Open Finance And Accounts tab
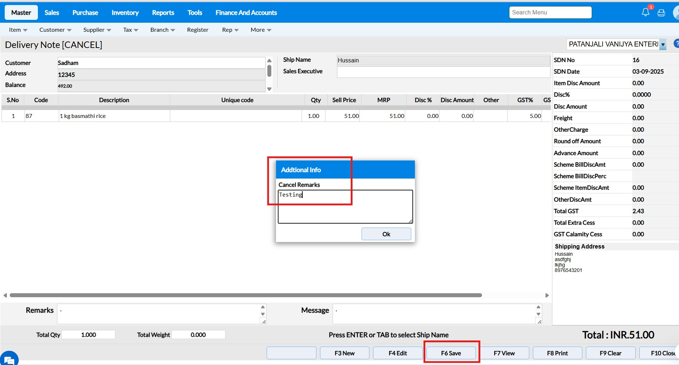 (246, 13)
